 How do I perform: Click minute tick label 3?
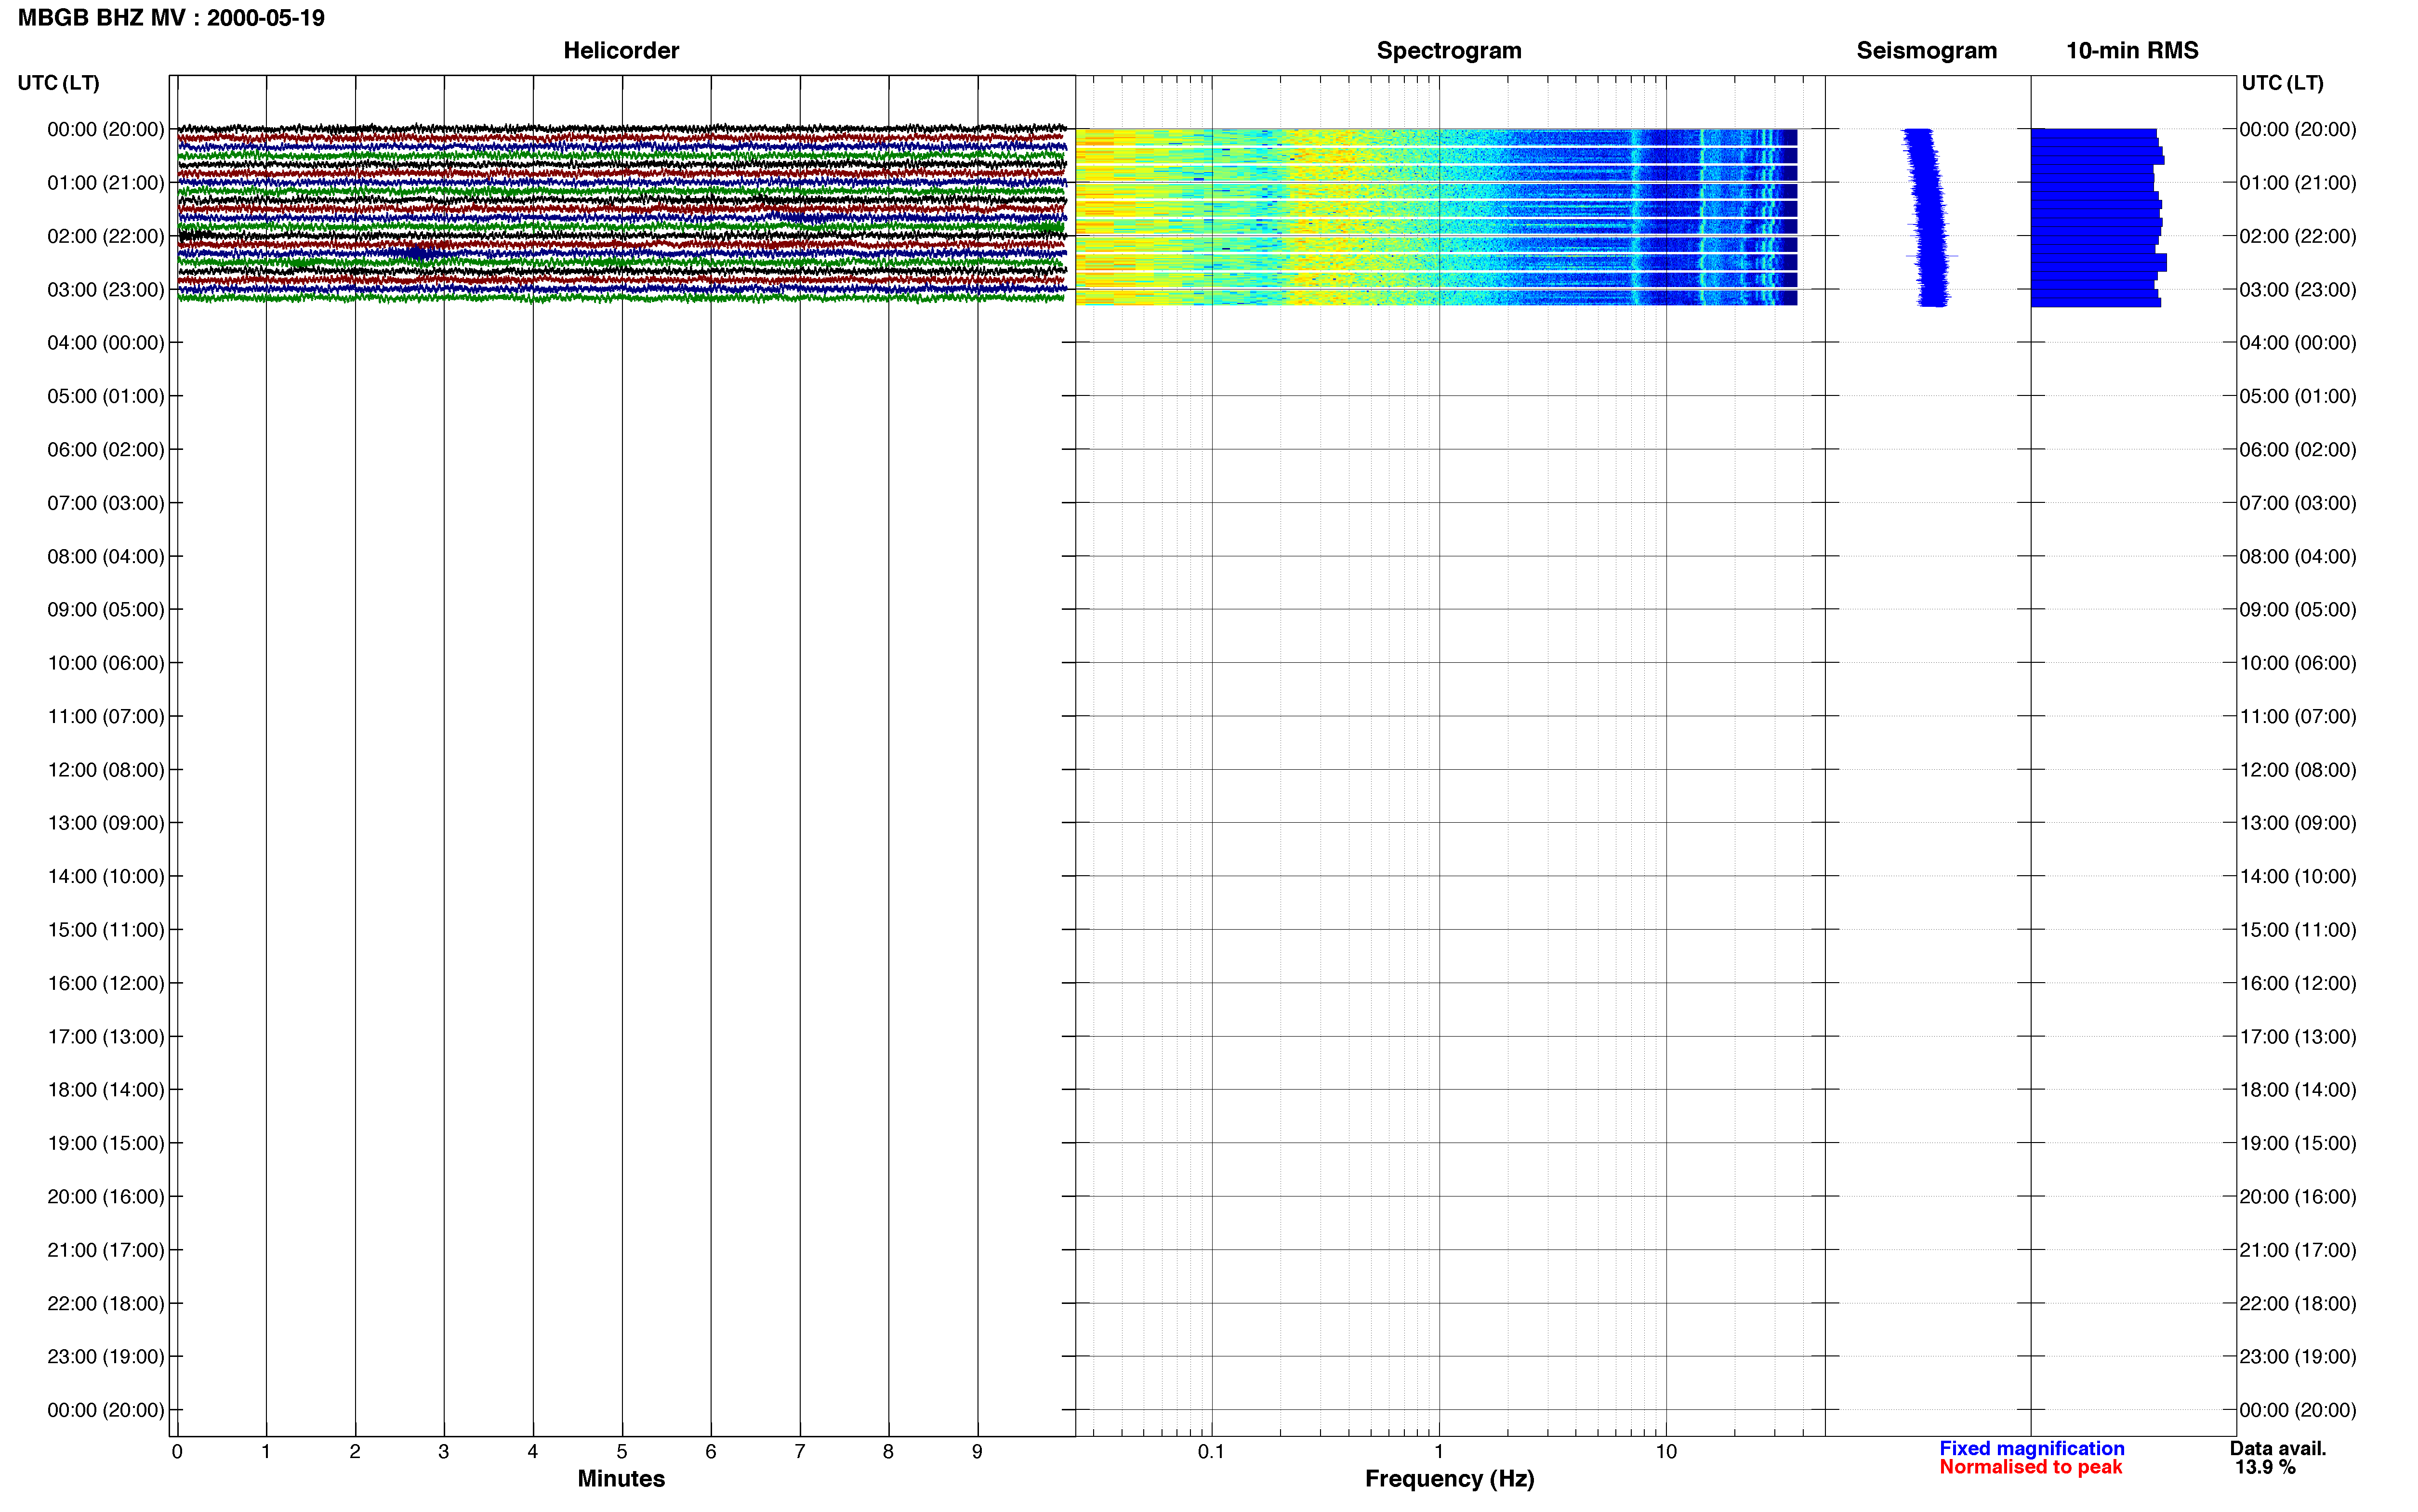tap(444, 1452)
